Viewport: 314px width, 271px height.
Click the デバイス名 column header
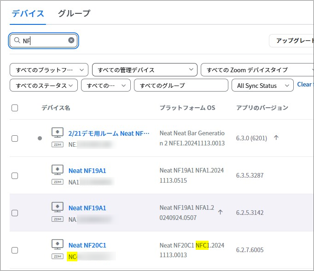[56, 108]
